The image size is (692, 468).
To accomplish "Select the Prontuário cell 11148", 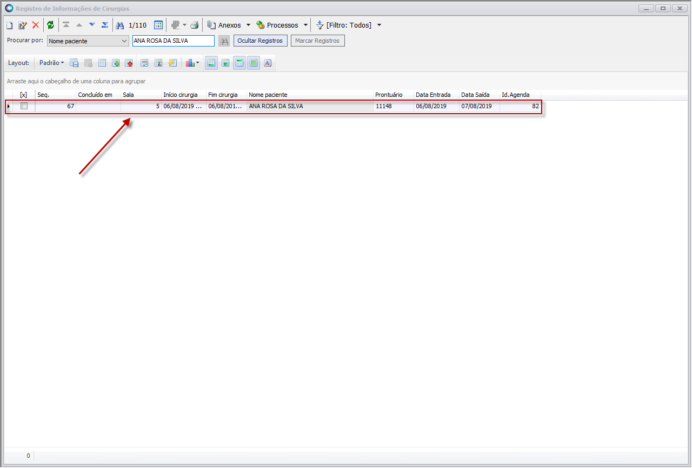I will [x=394, y=107].
